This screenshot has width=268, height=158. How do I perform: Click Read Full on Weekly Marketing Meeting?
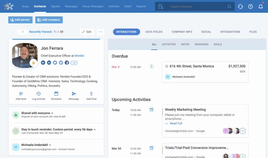point(176,123)
